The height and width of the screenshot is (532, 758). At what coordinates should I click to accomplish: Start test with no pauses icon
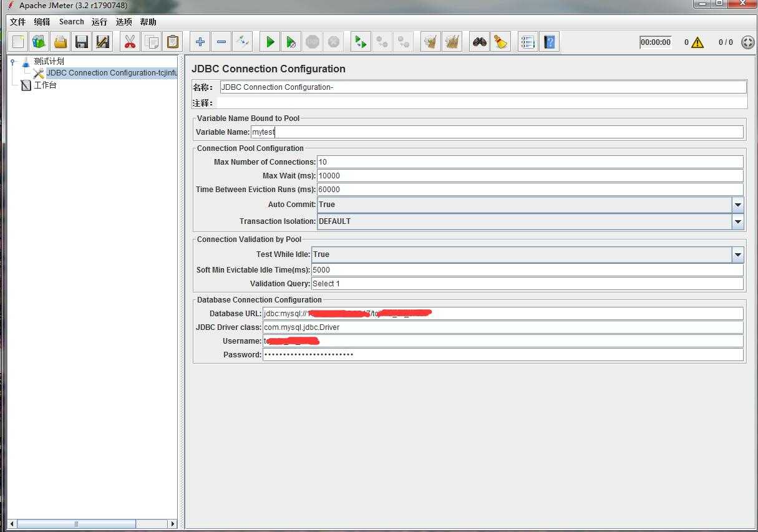(x=291, y=42)
